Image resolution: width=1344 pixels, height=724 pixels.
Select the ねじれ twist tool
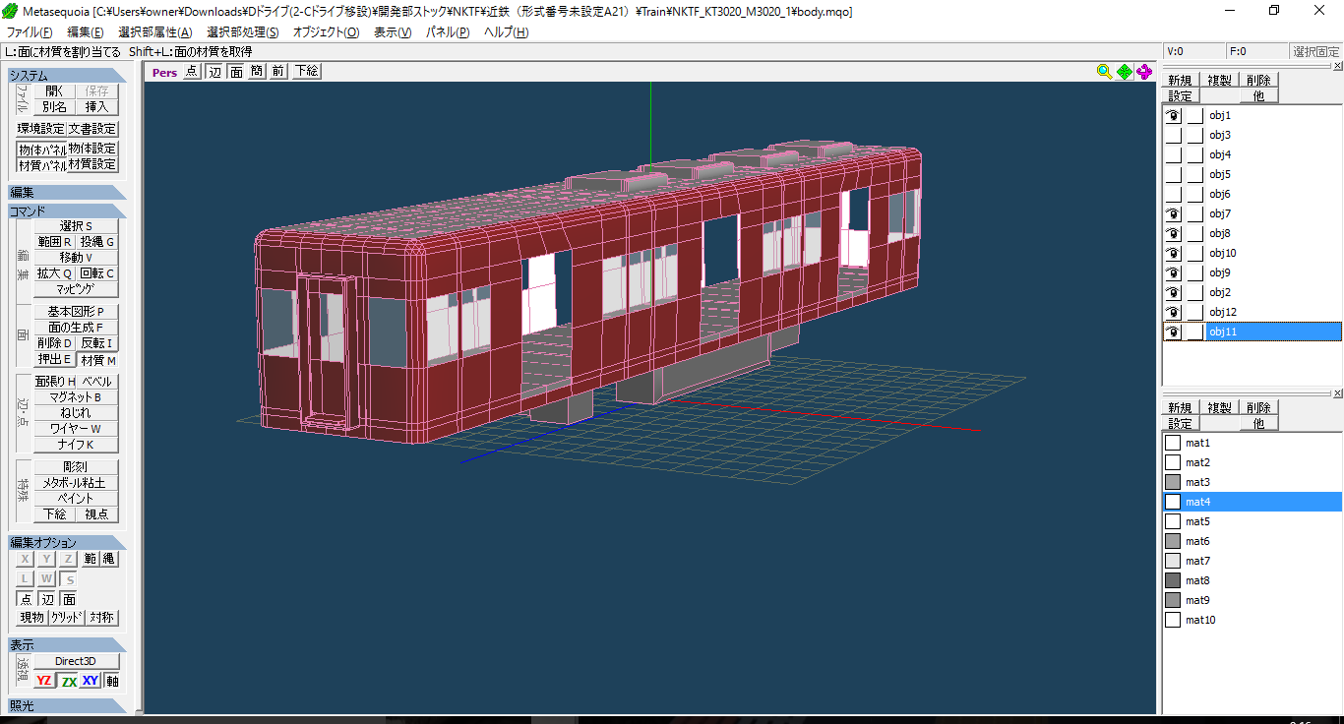(x=76, y=413)
